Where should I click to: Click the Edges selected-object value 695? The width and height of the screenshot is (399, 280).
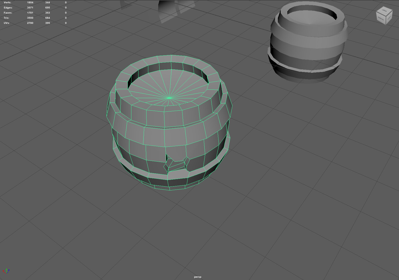(x=48, y=8)
